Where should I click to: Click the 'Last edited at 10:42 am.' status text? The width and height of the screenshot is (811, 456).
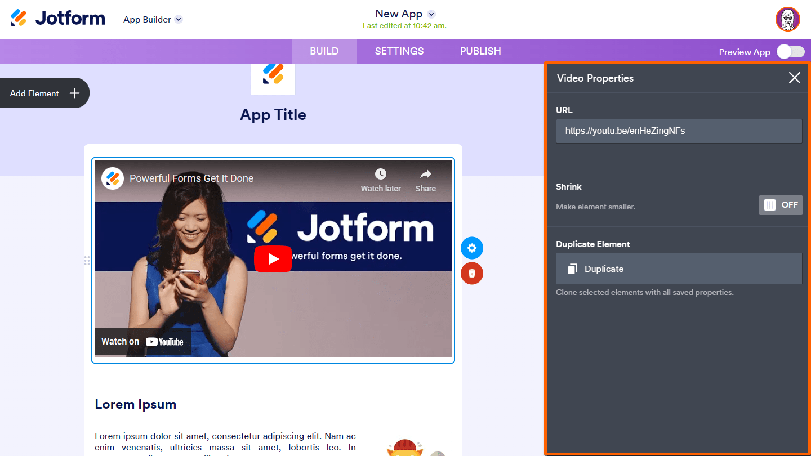pyautogui.click(x=404, y=26)
